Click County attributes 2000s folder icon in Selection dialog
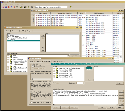 (57, 70)
